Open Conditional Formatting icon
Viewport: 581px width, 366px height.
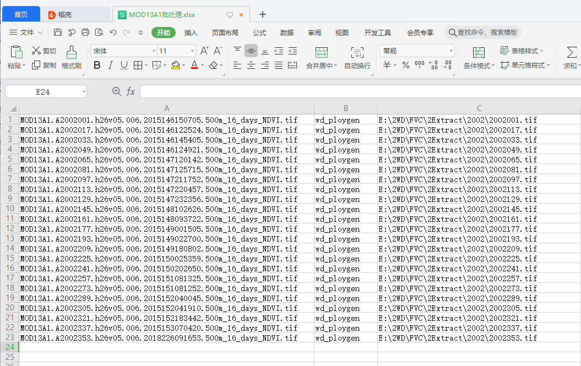[x=479, y=53]
